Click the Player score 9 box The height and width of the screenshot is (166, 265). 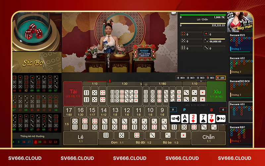(173, 110)
